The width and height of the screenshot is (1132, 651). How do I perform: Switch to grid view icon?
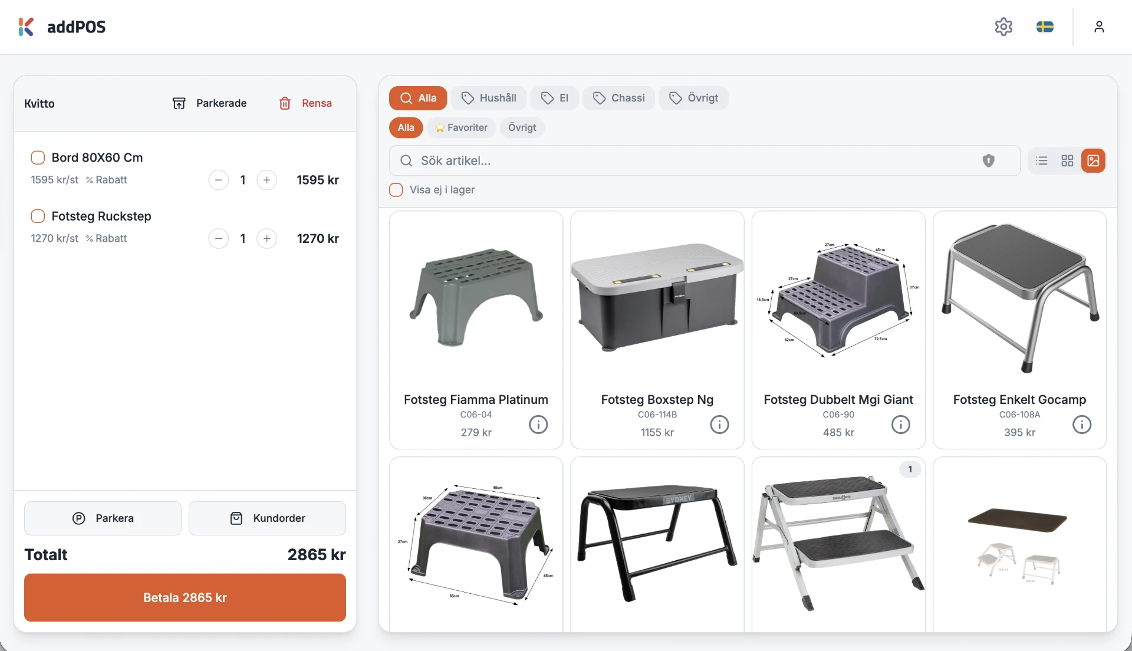(x=1067, y=160)
